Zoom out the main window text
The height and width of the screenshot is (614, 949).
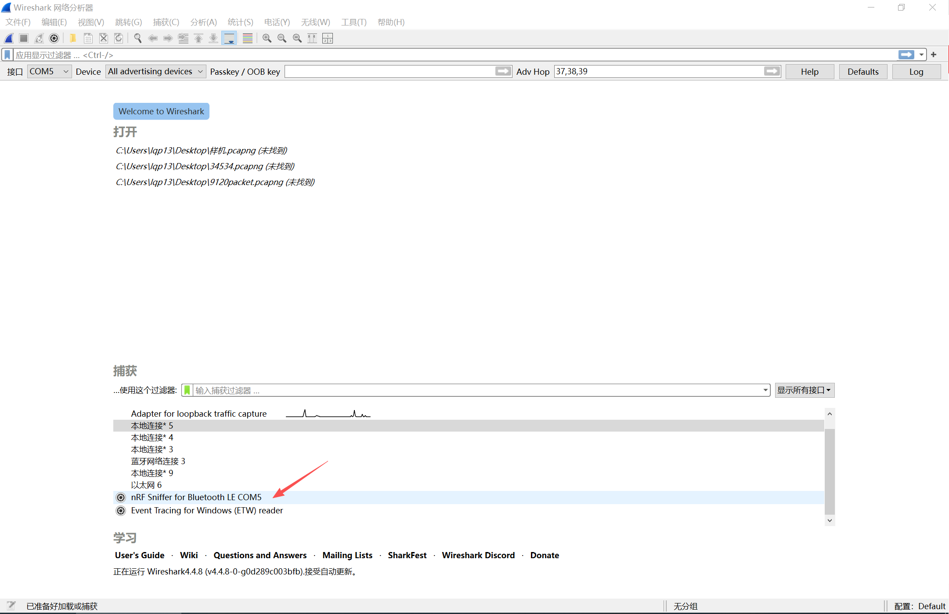(282, 38)
